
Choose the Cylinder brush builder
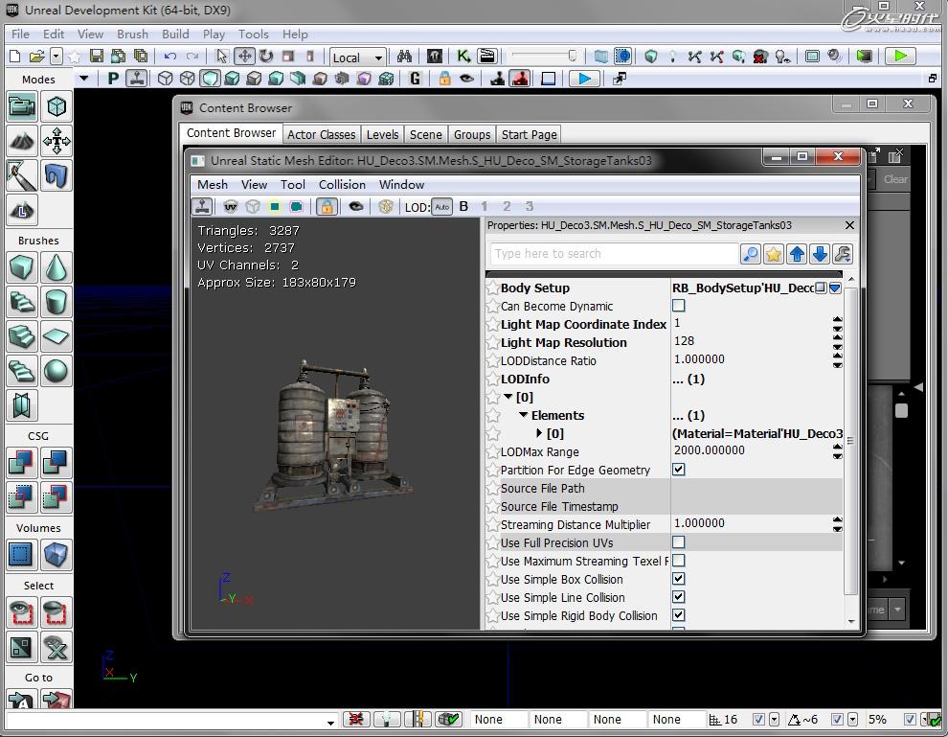click(x=56, y=302)
